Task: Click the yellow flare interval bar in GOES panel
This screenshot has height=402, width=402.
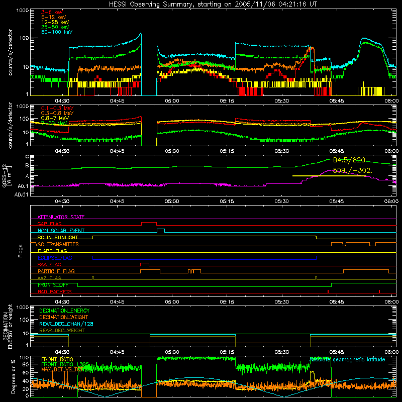Action: [x=329, y=176]
